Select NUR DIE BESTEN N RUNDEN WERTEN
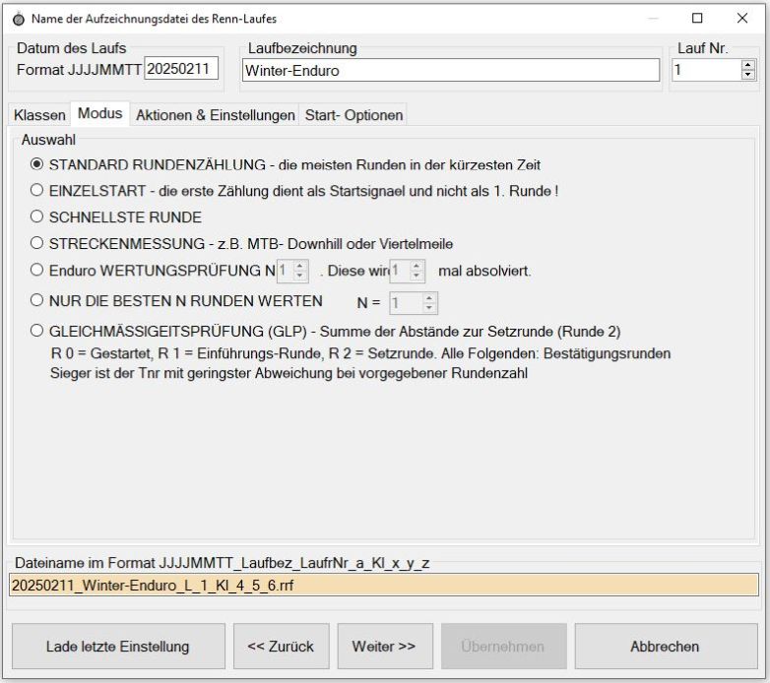The width and height of the screenshot is (770, 683). pos(36,300)
